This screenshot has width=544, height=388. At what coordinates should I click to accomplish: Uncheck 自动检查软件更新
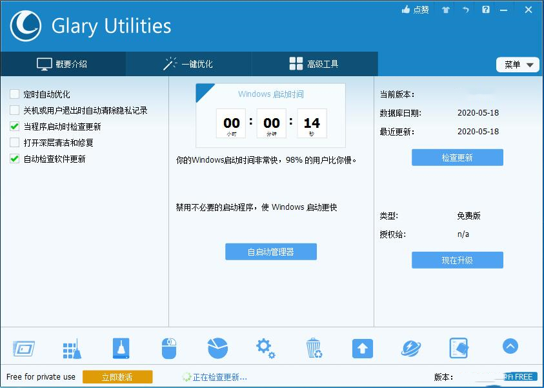point(15,159)
